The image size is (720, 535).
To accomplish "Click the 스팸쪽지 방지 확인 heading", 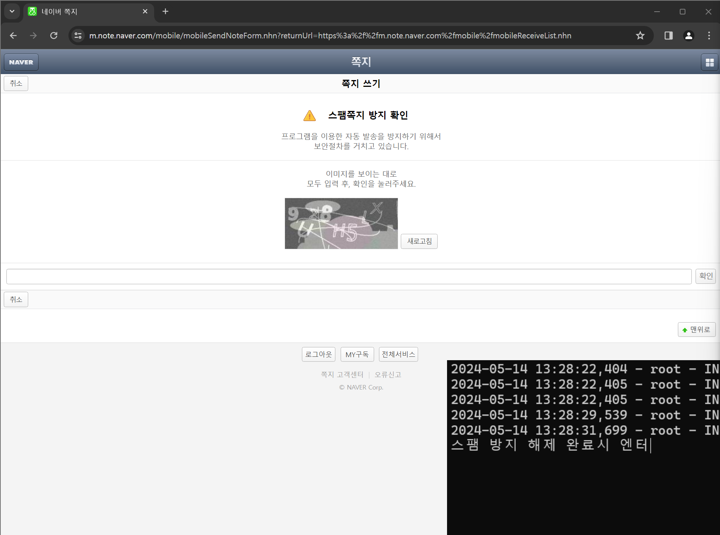I will [368, 115].
